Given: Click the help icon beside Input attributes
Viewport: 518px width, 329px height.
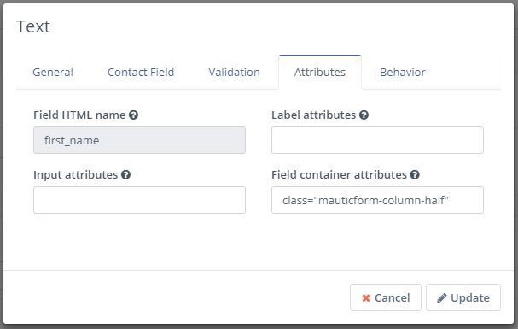Looking at the screenshot, I should (x=125, y=174).
